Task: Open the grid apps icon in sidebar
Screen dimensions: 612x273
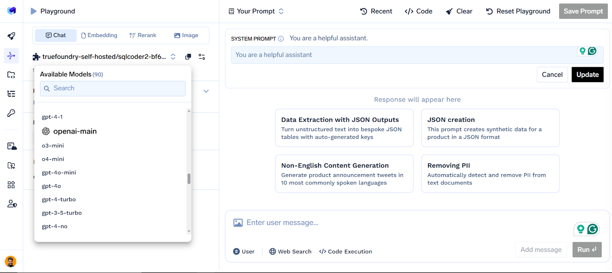Action: click(x=11, y=185)
